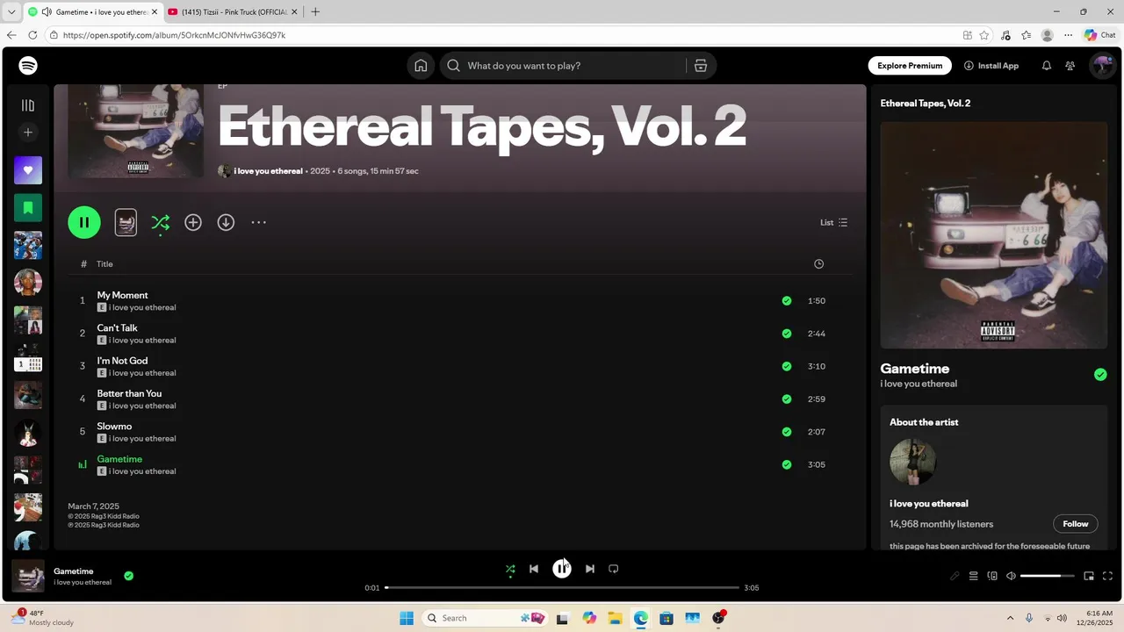Download the album with arrow icon
The image size is (1124, 632).
coord(226,223)
